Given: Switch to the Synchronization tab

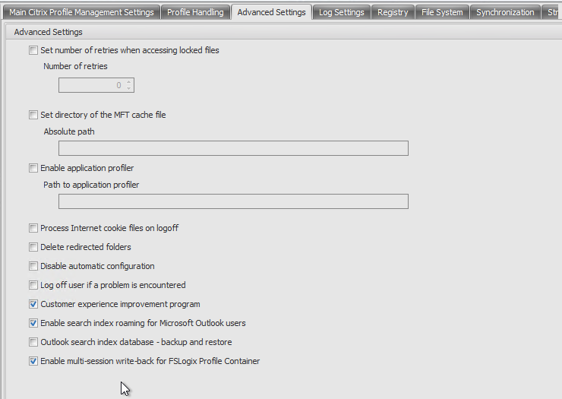Looking at the screenshot, I should (x=505, y=12).
